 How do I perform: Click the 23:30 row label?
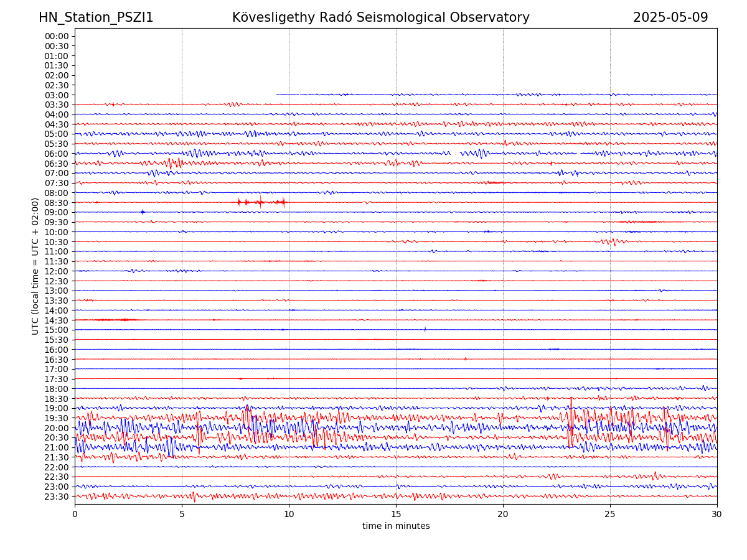(56, 497)
